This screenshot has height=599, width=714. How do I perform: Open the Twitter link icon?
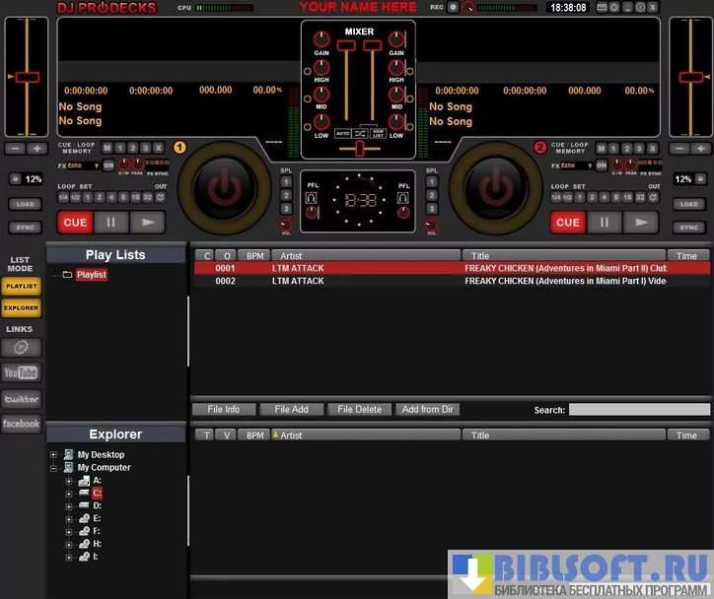[21, 399]
